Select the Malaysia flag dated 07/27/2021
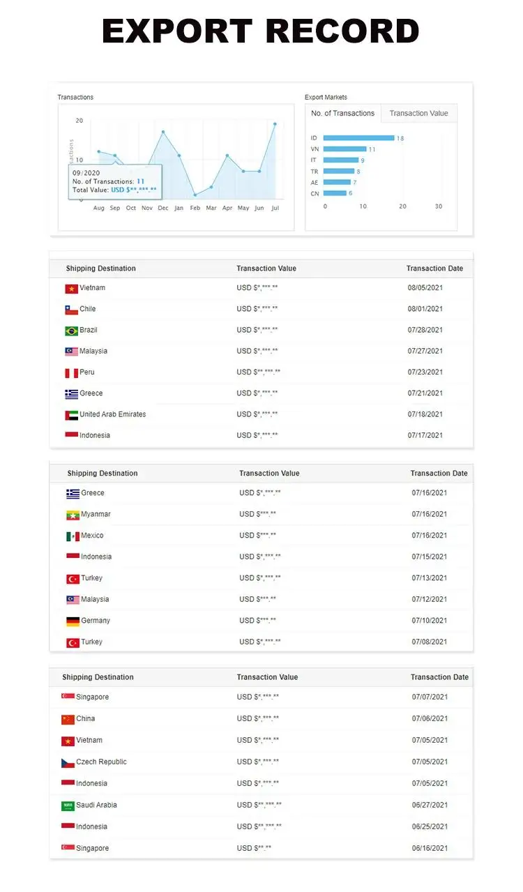The width and height of the screenshot is (523, 892). click(71, 351)
